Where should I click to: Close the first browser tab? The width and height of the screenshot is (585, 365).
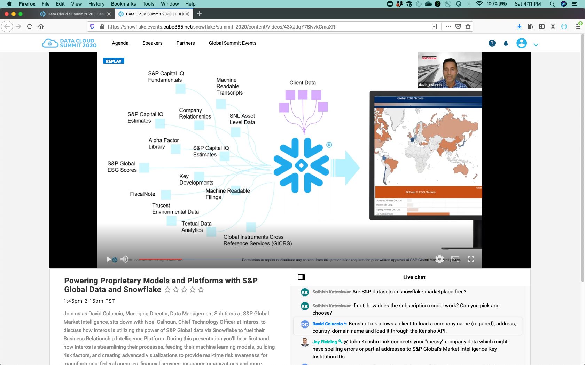[x=109, y=14]
